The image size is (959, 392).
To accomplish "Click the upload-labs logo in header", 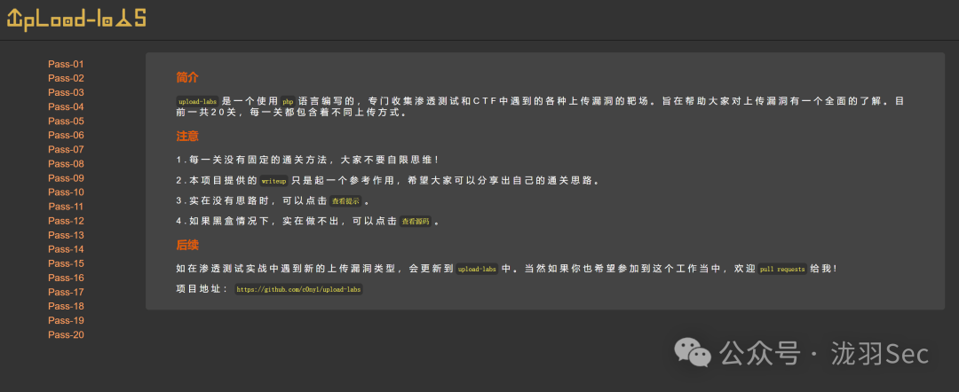I will tap(76, 19).
